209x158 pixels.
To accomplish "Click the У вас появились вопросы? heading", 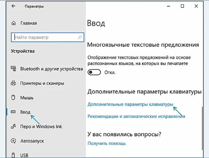I will [124, 134].
